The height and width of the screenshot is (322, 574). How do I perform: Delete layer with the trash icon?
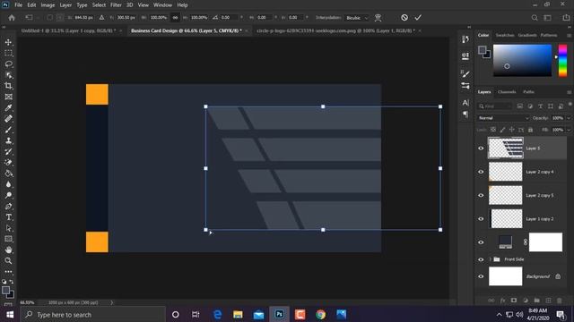pos(560,301)
